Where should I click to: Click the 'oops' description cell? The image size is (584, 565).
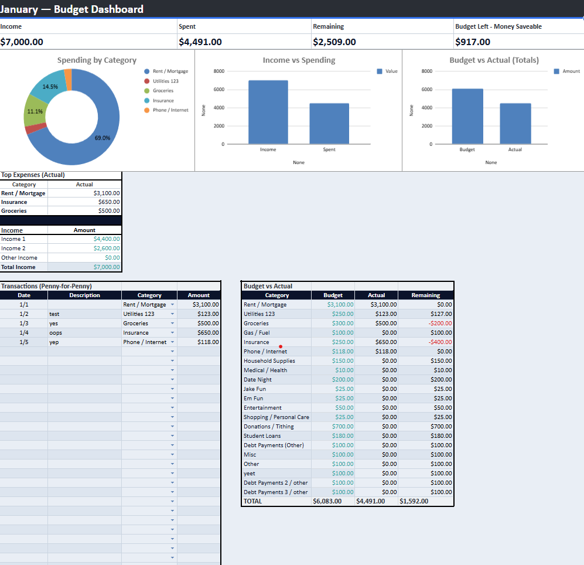pos(84,332)
